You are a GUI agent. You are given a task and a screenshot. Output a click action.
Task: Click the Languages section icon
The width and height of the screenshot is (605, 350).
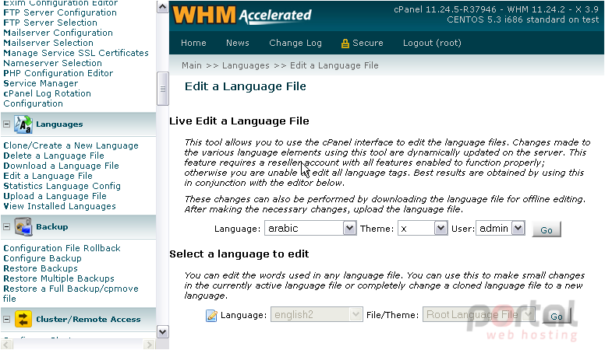click(x=23, y=124)
